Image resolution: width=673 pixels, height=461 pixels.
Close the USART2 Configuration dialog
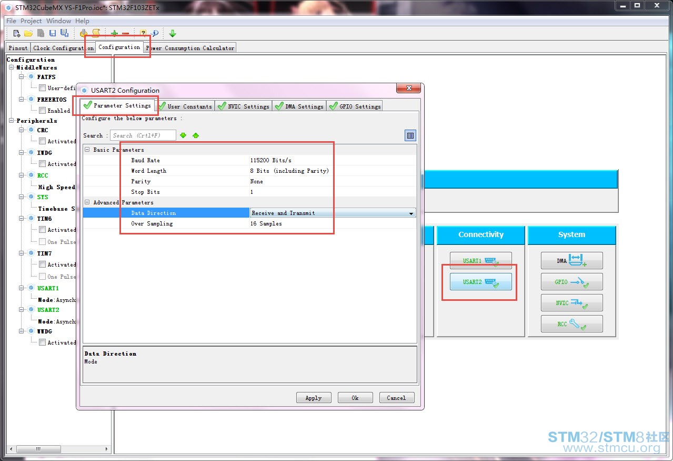(x=408, y=89)
